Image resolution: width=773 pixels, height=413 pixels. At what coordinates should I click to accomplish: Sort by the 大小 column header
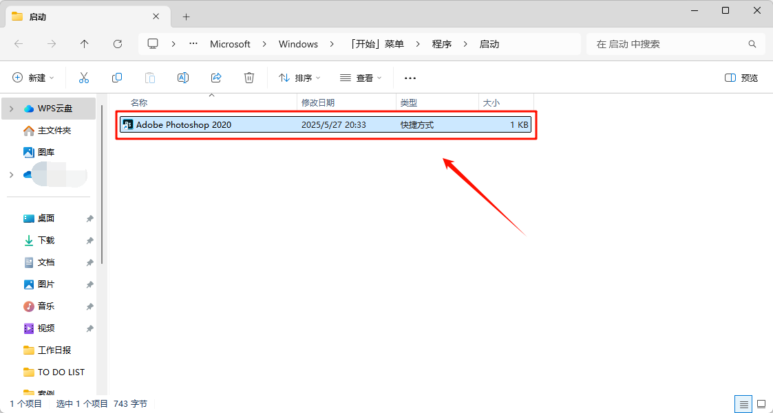pyautogui.click(x=491, y=103)
